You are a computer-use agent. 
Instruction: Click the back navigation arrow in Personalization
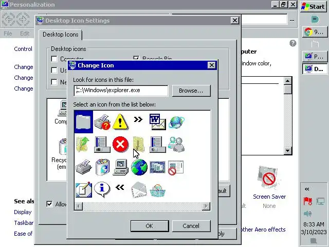(9, 20)
